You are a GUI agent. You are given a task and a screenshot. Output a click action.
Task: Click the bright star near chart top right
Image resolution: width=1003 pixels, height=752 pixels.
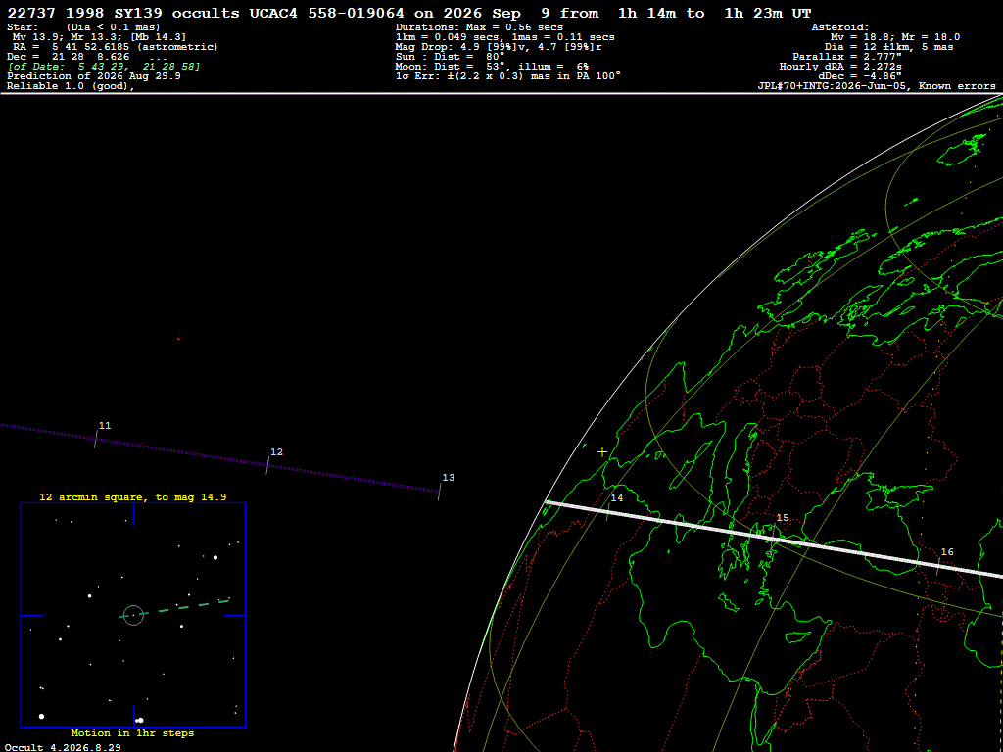[x=215, y=557]
